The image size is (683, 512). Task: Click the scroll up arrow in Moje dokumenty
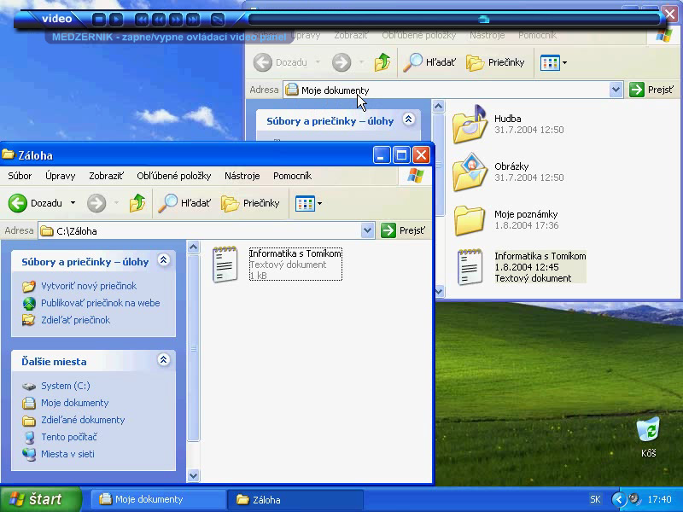point(439,106)
